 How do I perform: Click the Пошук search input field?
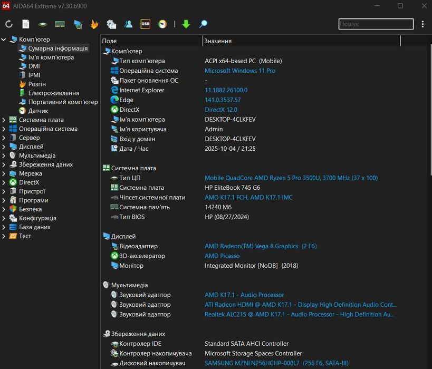376,24
